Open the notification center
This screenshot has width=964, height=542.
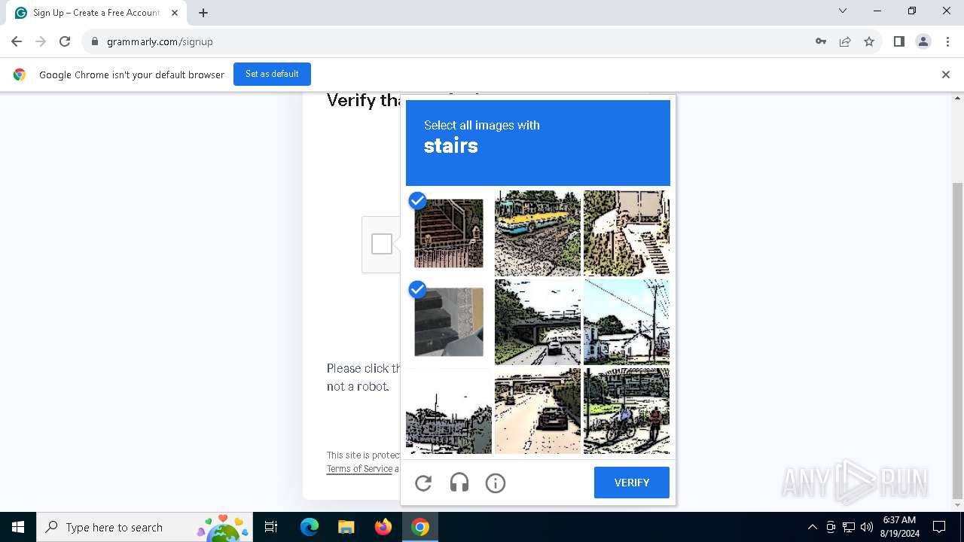[939, 527]
